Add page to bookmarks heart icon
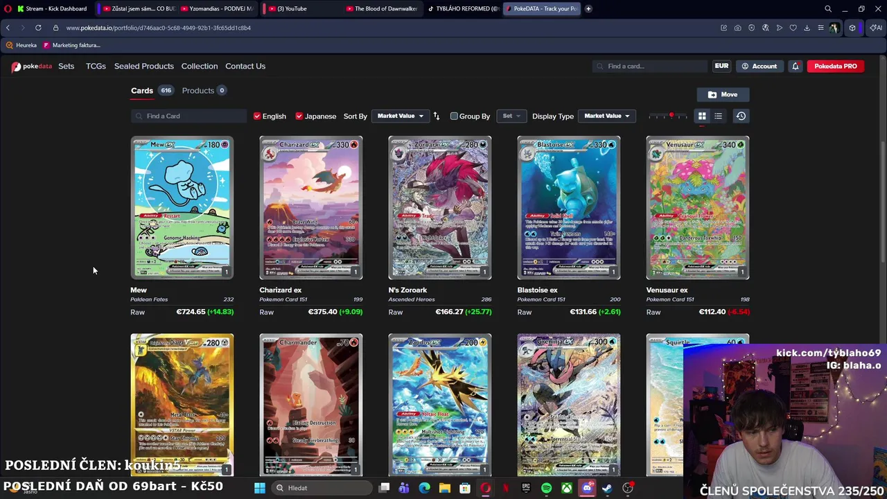This screenshot has height=499, width=887. (x=793, y=28)
